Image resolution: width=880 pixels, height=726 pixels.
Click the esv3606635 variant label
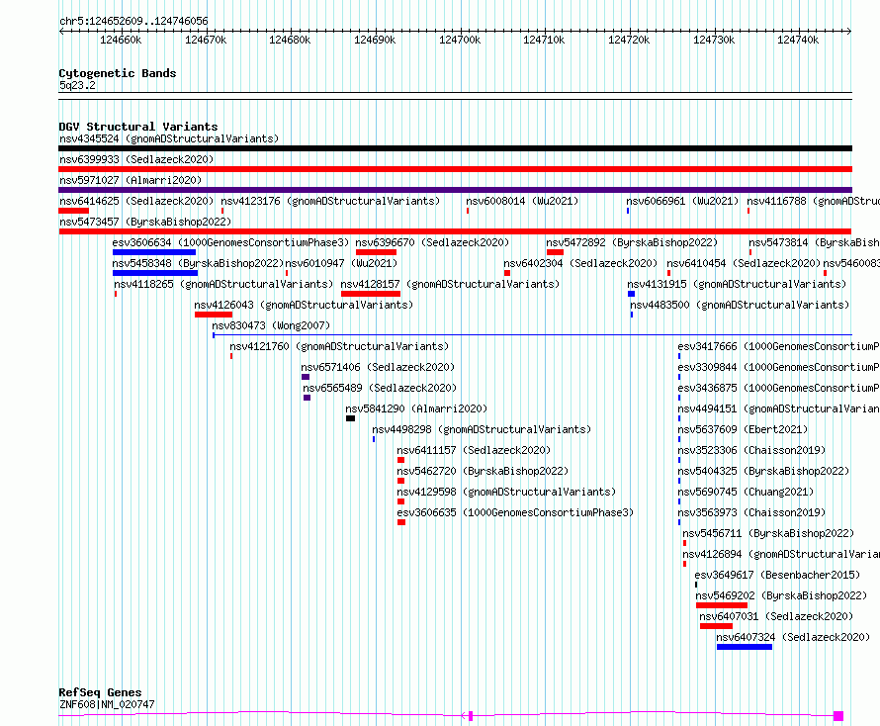click(515, 512)
